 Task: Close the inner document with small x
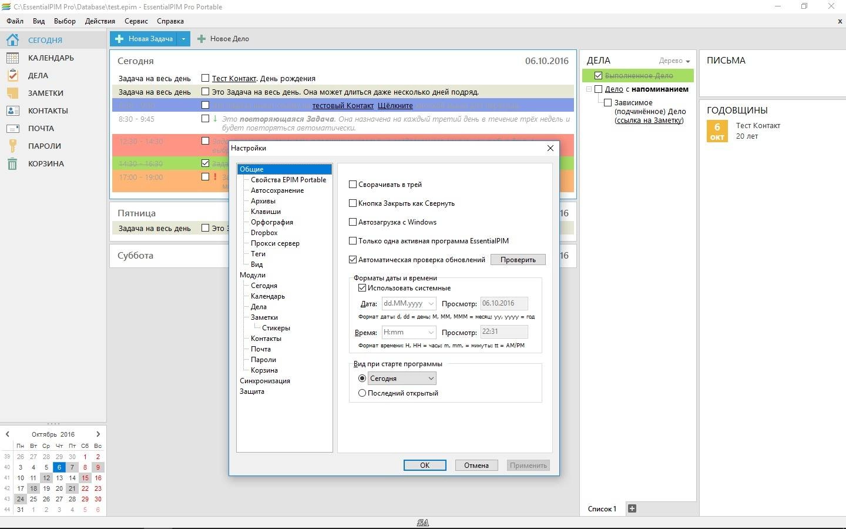[840, 21]
